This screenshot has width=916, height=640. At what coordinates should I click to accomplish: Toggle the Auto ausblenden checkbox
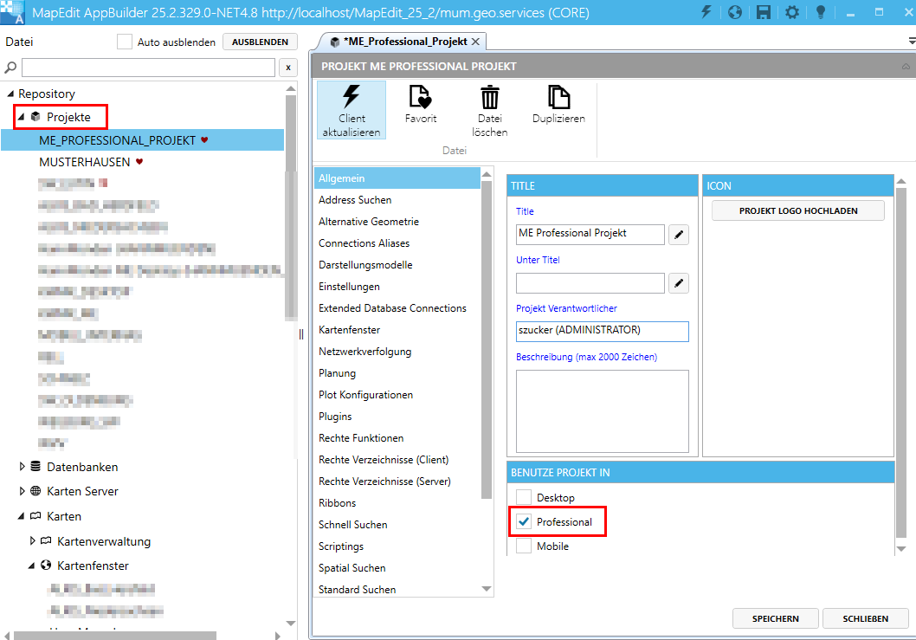pyautogui.click(x=125, y=42)
